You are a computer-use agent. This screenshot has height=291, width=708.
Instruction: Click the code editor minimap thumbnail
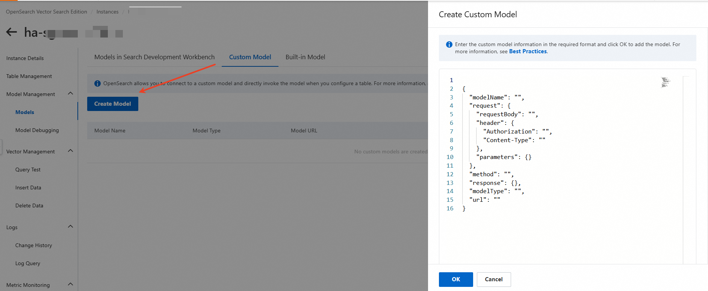(666, 82)
